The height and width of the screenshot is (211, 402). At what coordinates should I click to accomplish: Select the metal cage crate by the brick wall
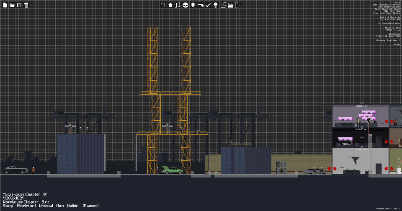[x=281, y=168]
